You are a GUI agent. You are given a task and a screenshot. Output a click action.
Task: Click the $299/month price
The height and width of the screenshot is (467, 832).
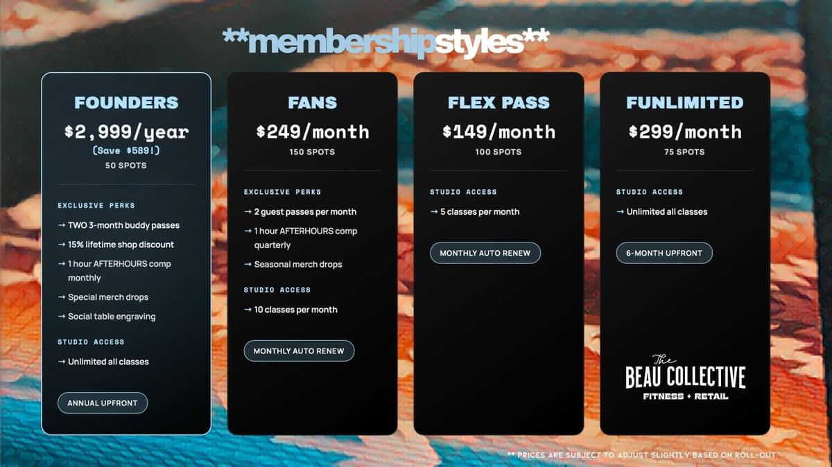tap(685, 132)
